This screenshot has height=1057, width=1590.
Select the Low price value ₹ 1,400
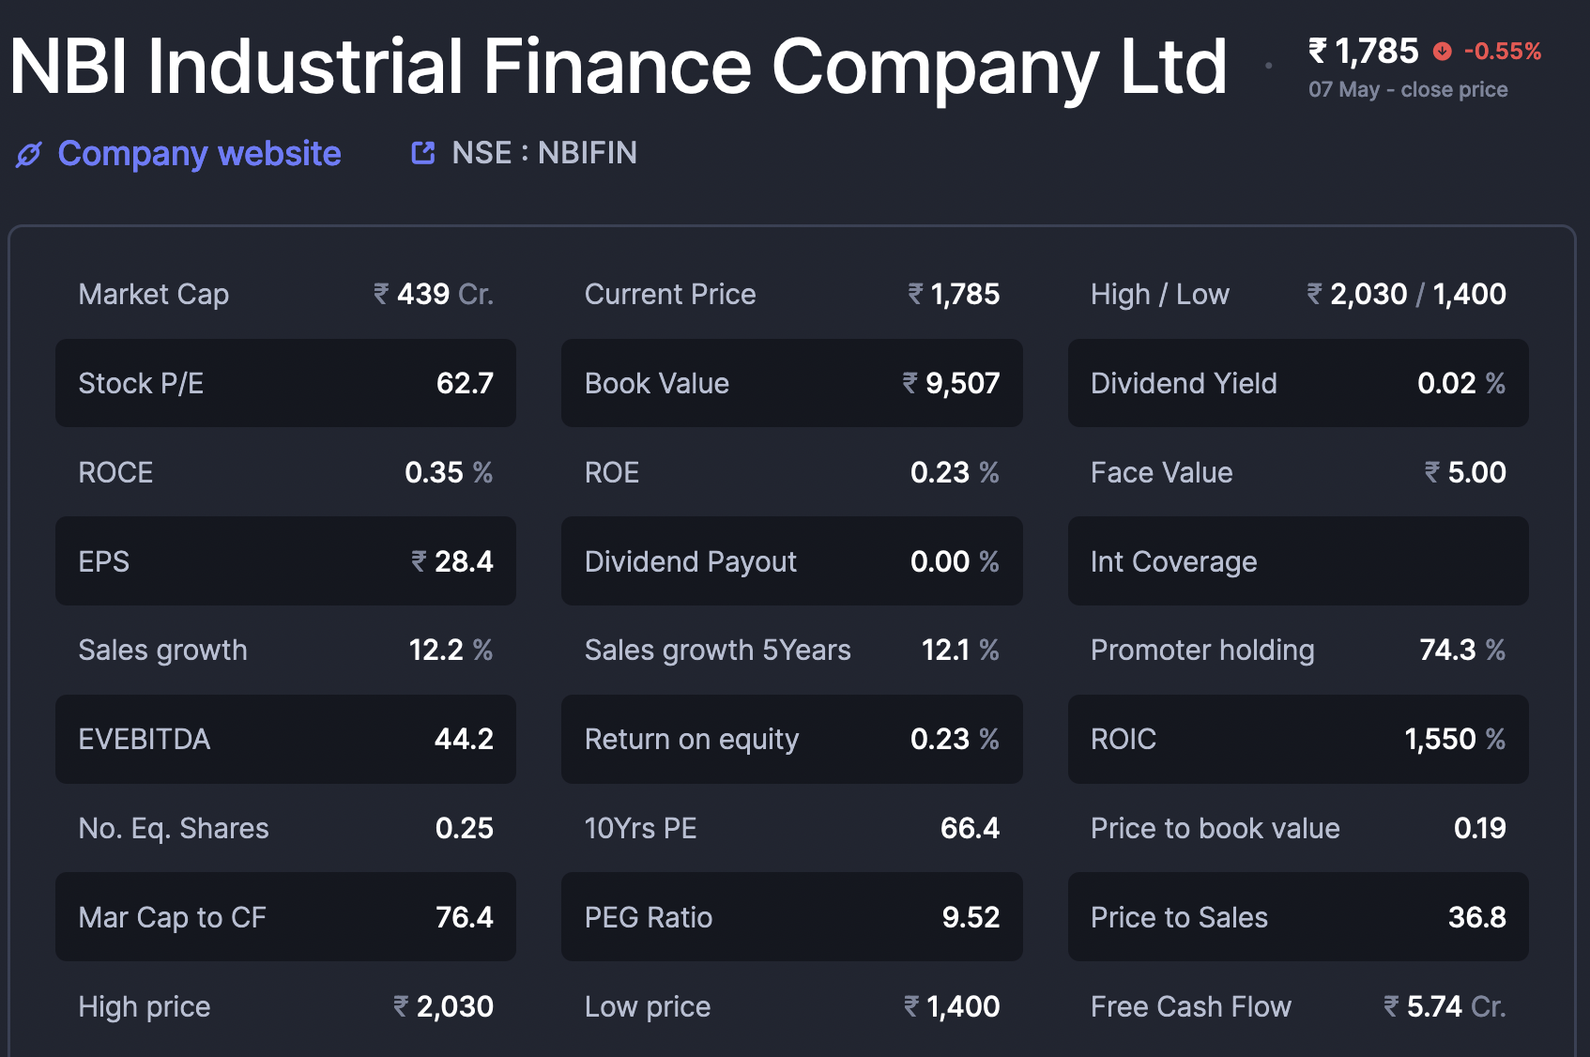(952, 1006)
